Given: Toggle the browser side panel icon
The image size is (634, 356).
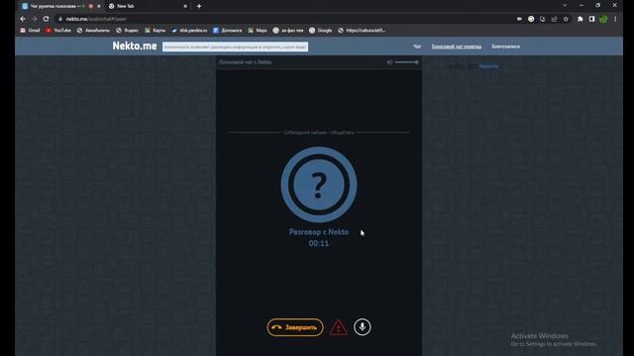Looking at the screenshot, I should point(591,19).
